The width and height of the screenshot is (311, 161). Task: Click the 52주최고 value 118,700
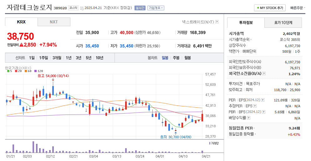[x=280, y=90]
